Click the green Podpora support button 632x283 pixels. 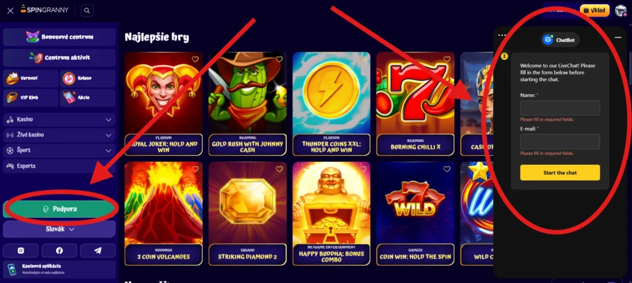pyautogui.click(x=60, y=209)
